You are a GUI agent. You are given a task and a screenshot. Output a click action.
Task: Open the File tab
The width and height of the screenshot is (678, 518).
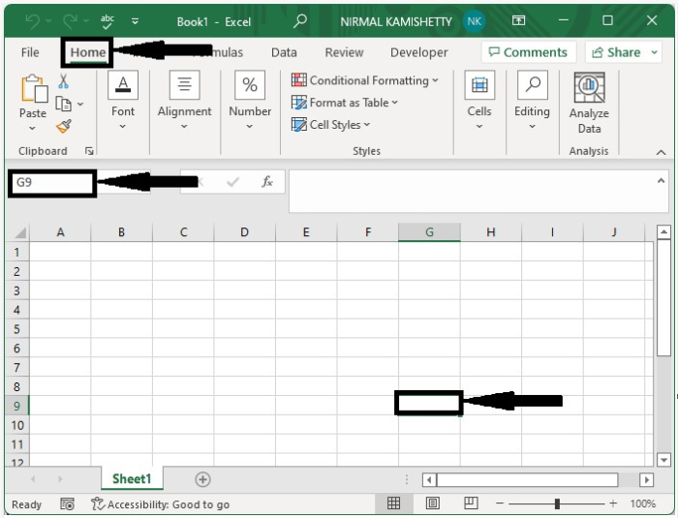tap(30, 52)
